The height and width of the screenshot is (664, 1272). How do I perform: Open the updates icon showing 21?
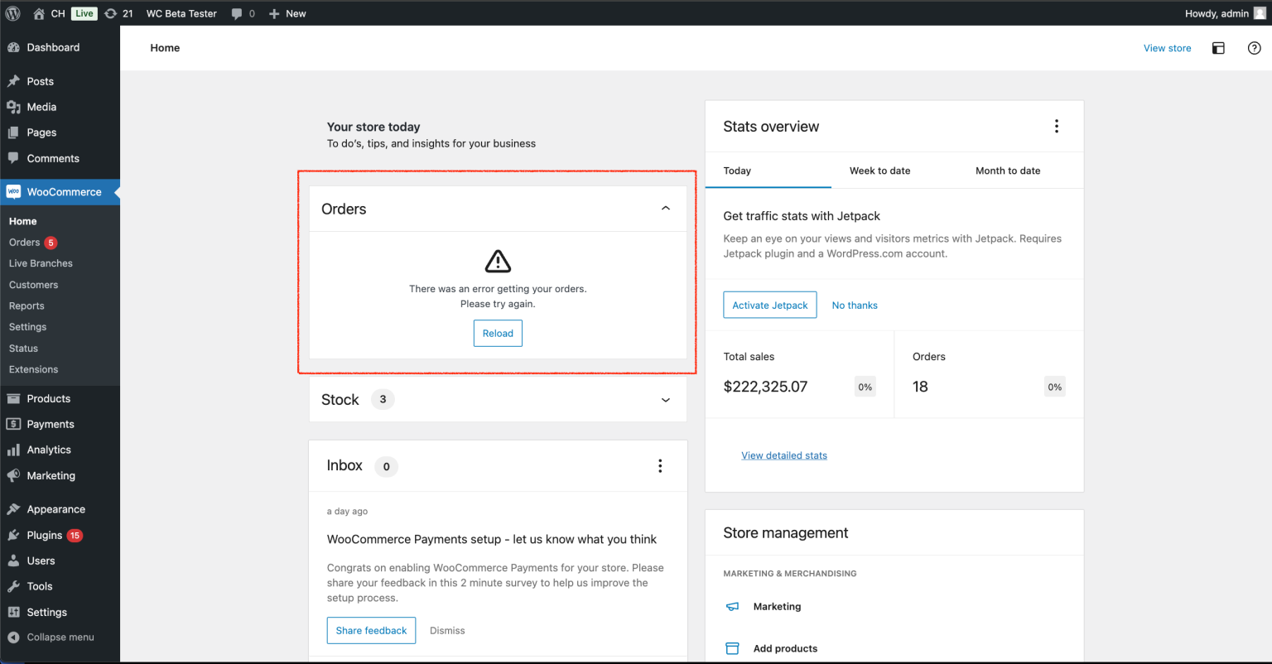point(111,13)
